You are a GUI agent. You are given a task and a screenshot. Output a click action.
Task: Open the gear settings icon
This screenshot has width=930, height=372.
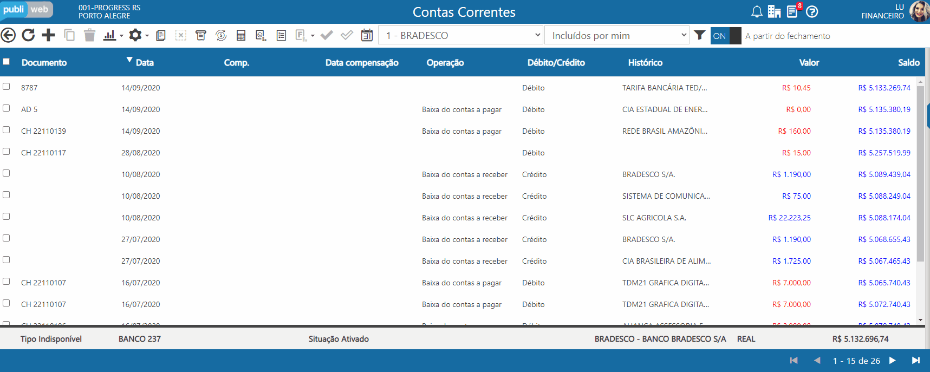pyautogui.click(x=135, y=35)
